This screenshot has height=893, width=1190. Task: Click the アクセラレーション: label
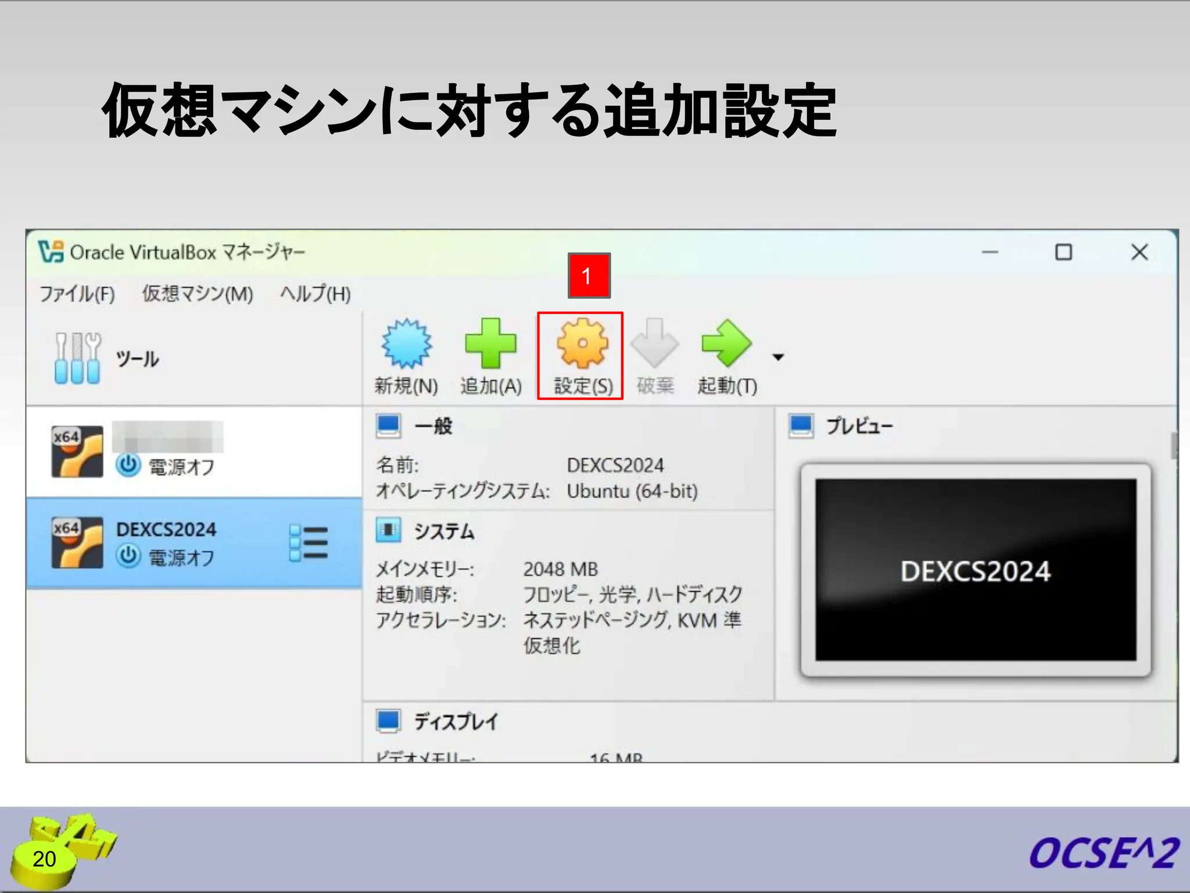[x=441, y=620]
